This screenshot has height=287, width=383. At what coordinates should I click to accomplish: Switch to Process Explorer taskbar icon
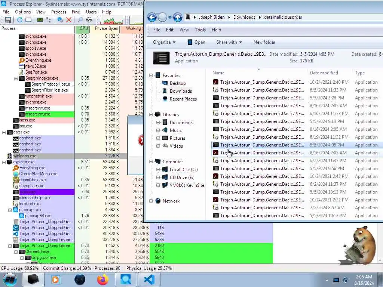pyautogui.click(x=126, y=280)
